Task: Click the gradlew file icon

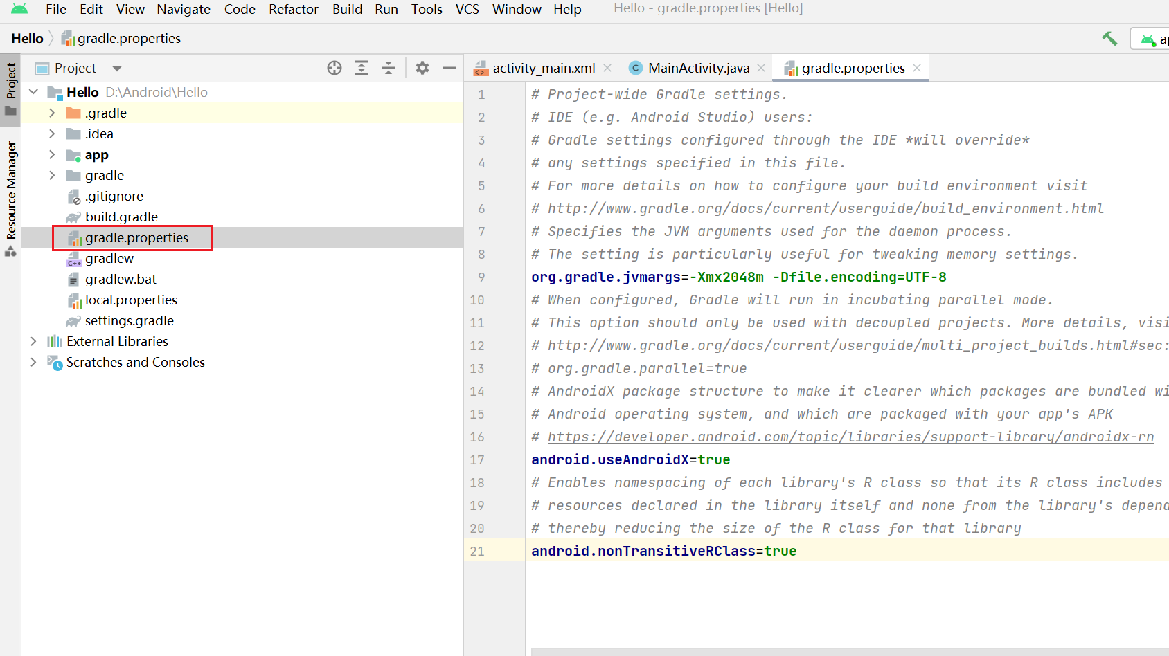Action: [73, 259]
